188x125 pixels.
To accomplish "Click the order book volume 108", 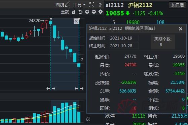I will pyautogui.click(x=160, y=22).
